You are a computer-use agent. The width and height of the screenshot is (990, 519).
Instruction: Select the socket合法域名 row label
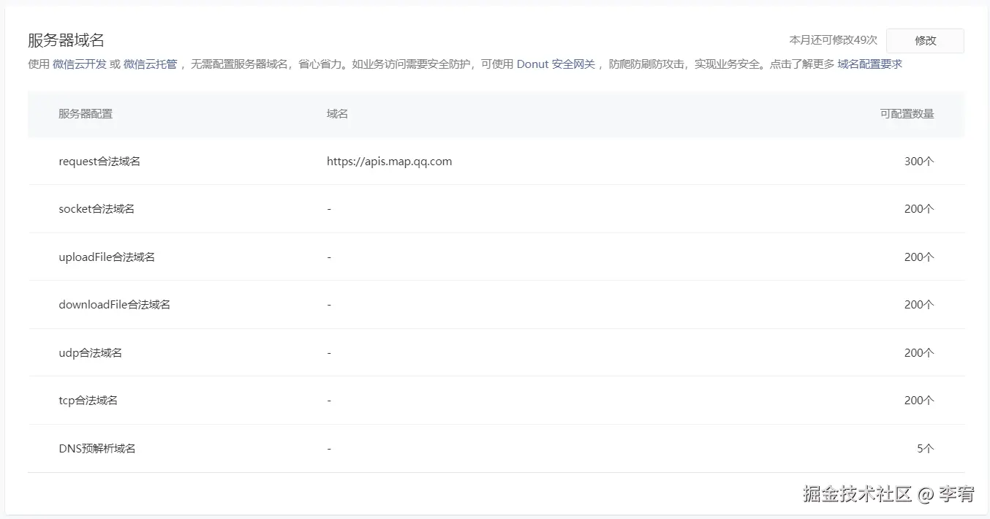point(97,209)
